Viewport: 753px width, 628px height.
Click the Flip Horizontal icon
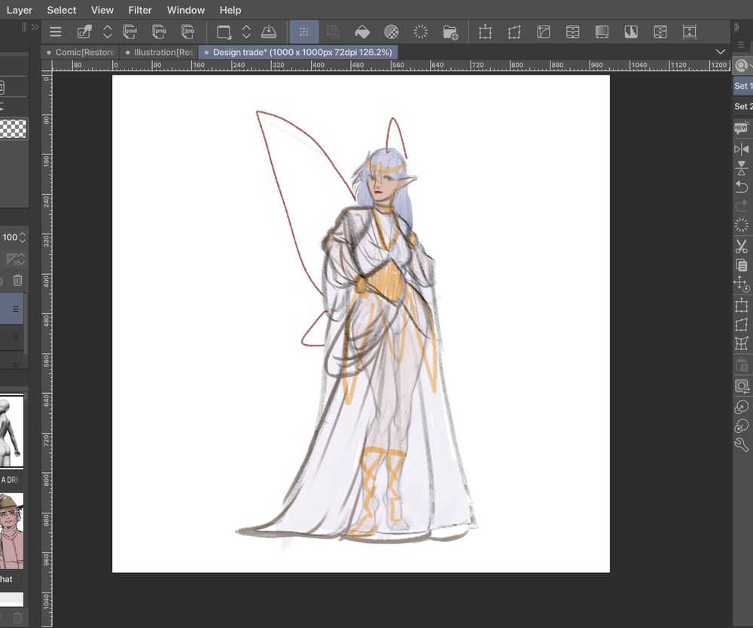coord(742,149)
